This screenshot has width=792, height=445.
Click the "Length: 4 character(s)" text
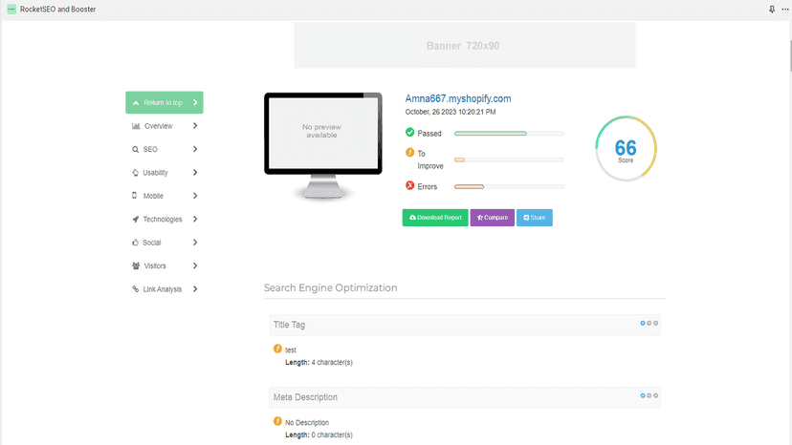[319, 362]
